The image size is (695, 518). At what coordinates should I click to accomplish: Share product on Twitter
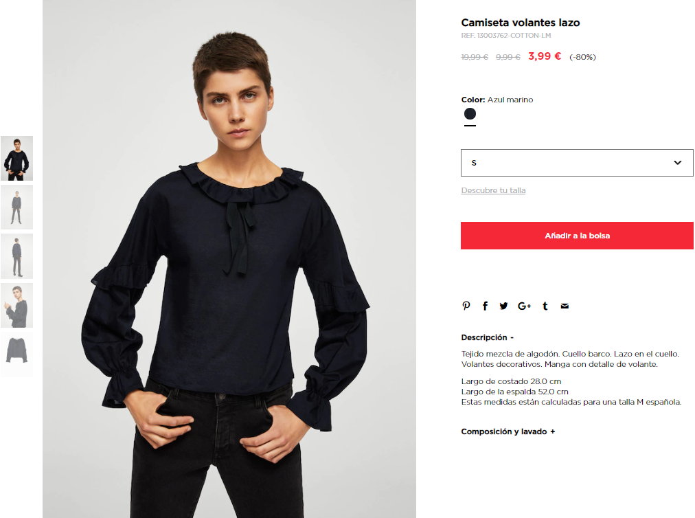click(503, 306)
